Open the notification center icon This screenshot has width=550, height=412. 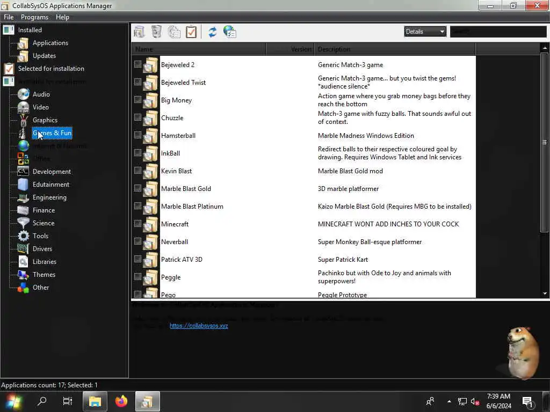[527, 401]
